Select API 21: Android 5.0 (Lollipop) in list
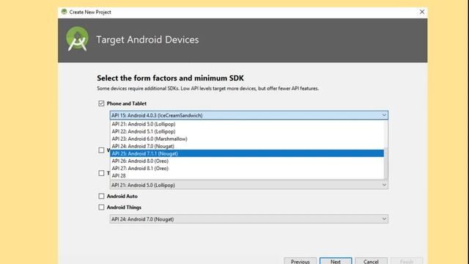469x264 pixels. point(247,124)
